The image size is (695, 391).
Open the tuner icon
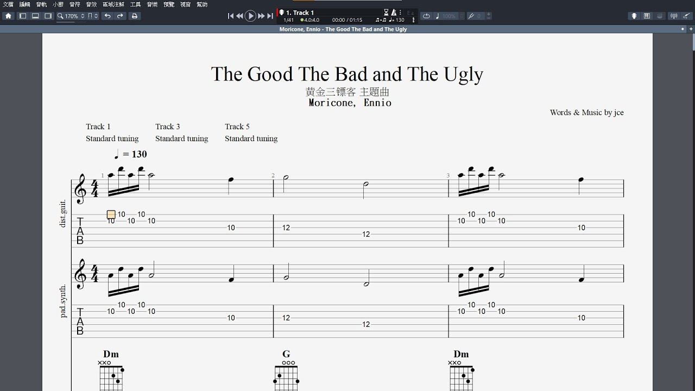click(x=673, y=16)
